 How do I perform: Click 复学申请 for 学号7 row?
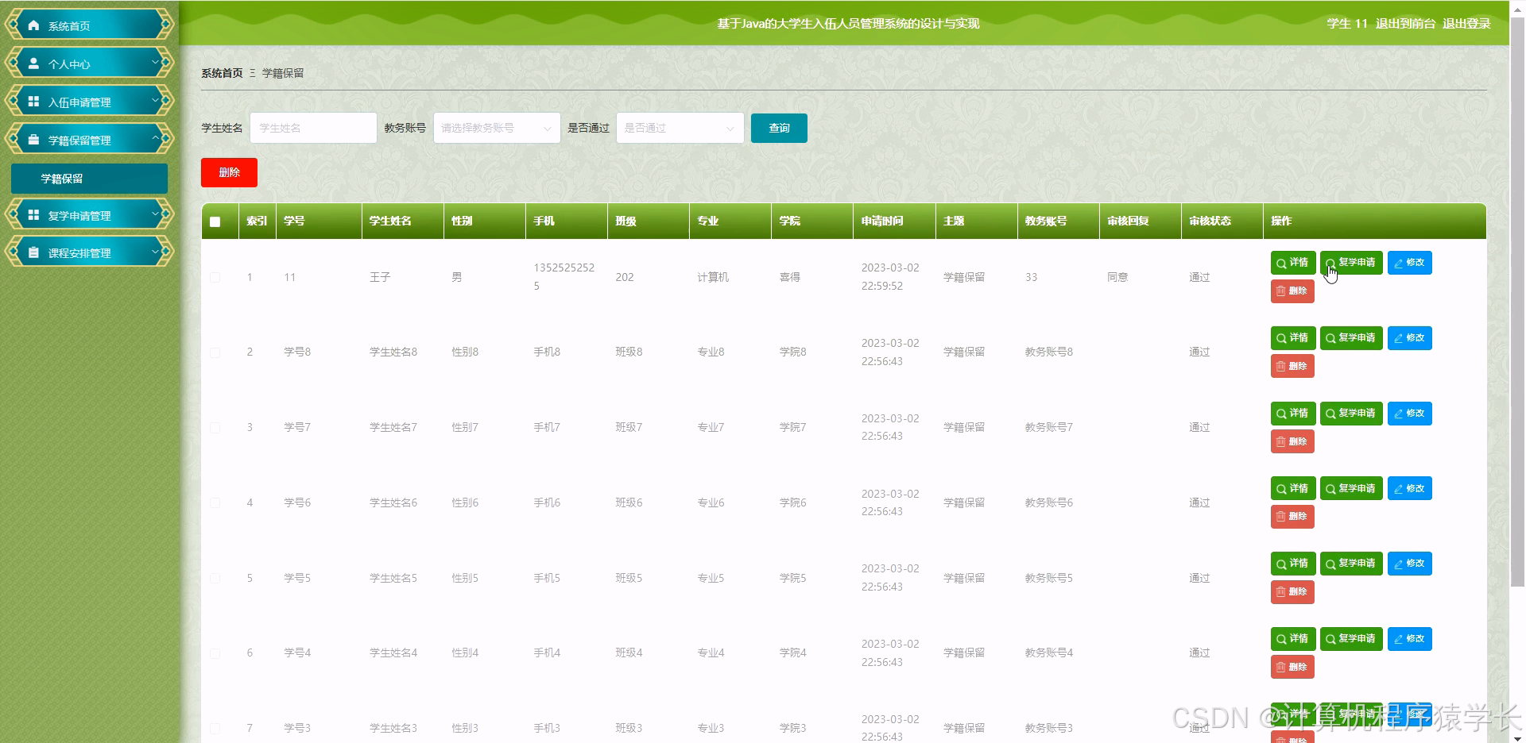click(x=1351, y=414)
